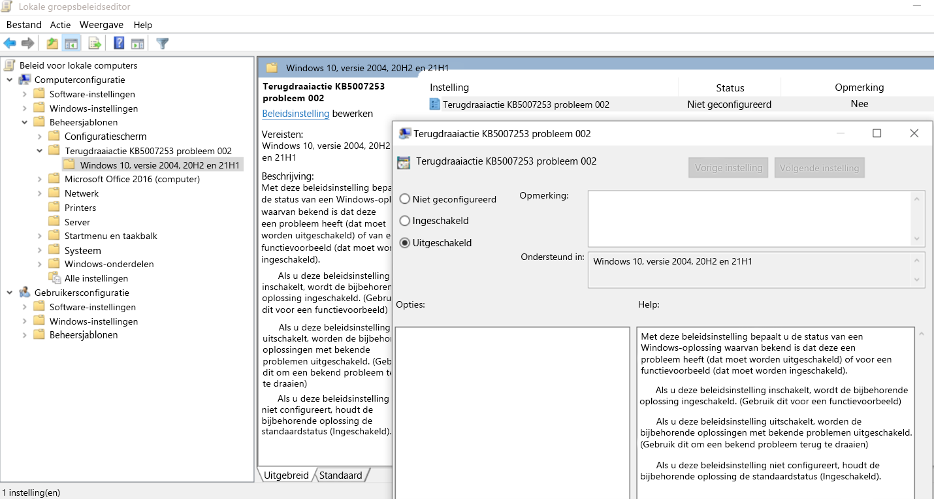Click the Printers folder icon
934x499 pixels.
pos(54,208)
